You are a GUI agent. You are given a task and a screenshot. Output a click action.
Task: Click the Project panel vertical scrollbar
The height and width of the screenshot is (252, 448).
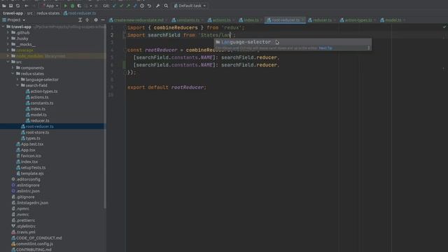[x=105, y=115]
